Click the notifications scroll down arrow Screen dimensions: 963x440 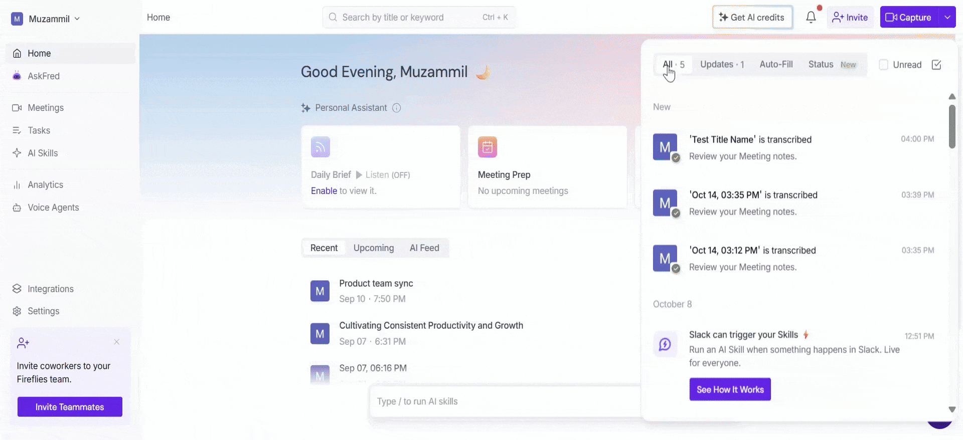(952, 409)
